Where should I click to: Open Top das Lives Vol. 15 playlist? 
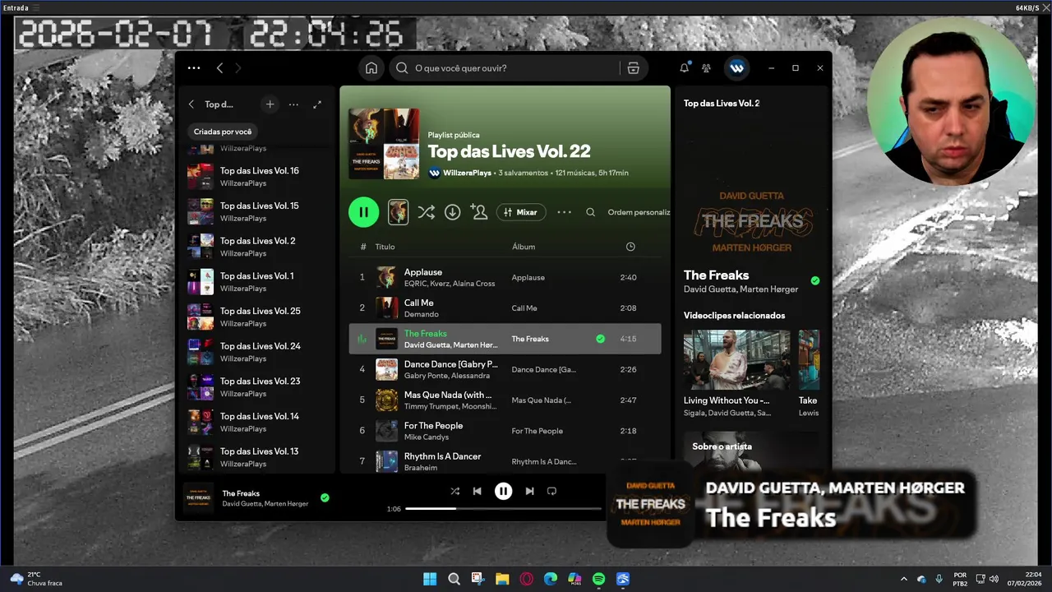coord(256,211)
